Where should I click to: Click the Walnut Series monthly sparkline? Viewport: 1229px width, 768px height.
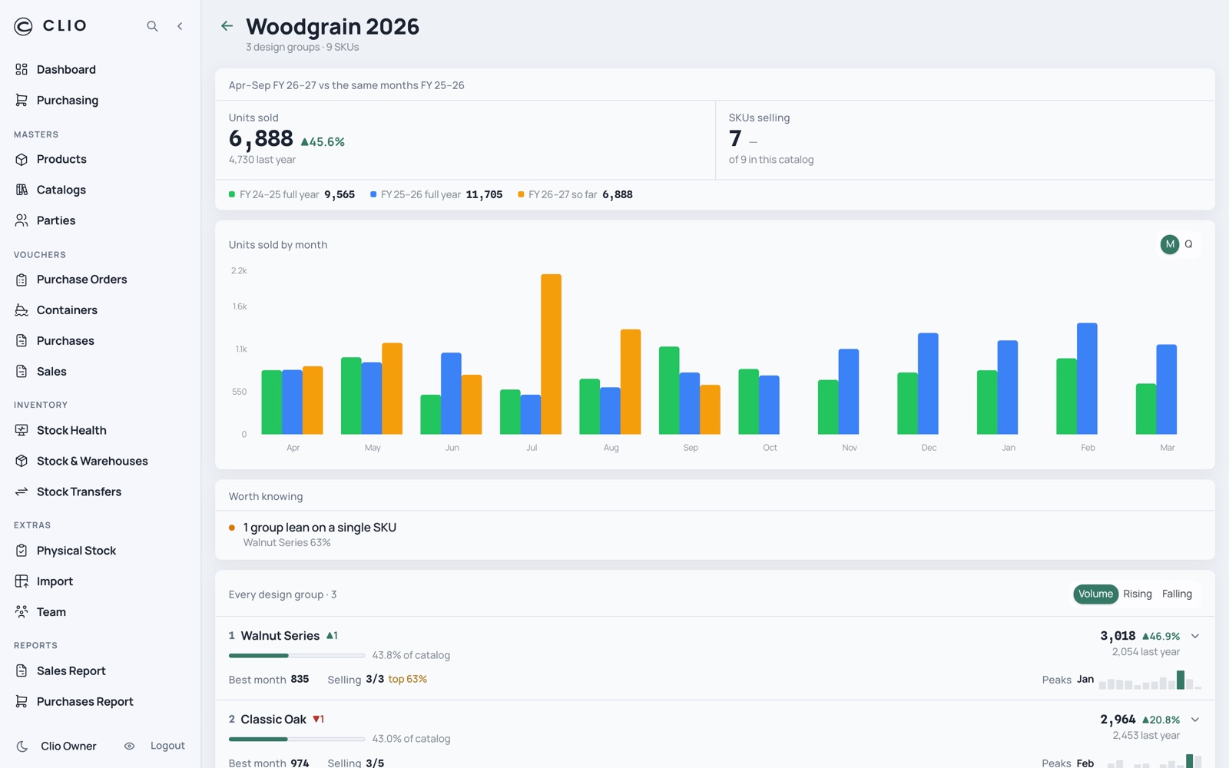(x=1150, y=680)
